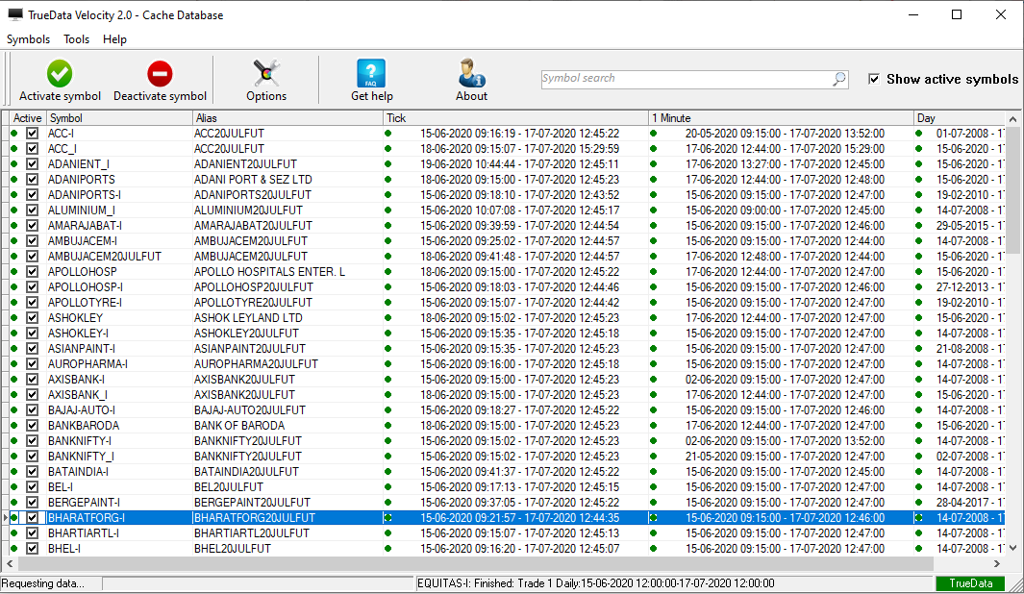Open the Tools menu
Viewport: 1024px width, 594px height.
pos(76,39)
